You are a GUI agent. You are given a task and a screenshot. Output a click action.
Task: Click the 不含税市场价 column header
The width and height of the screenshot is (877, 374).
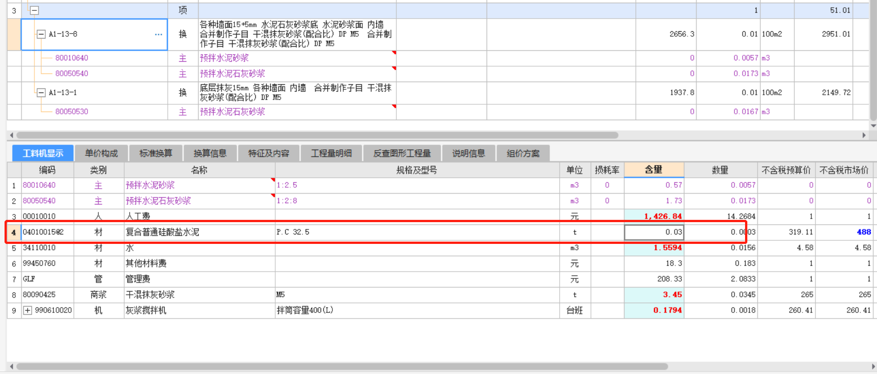tap(844, 170)
